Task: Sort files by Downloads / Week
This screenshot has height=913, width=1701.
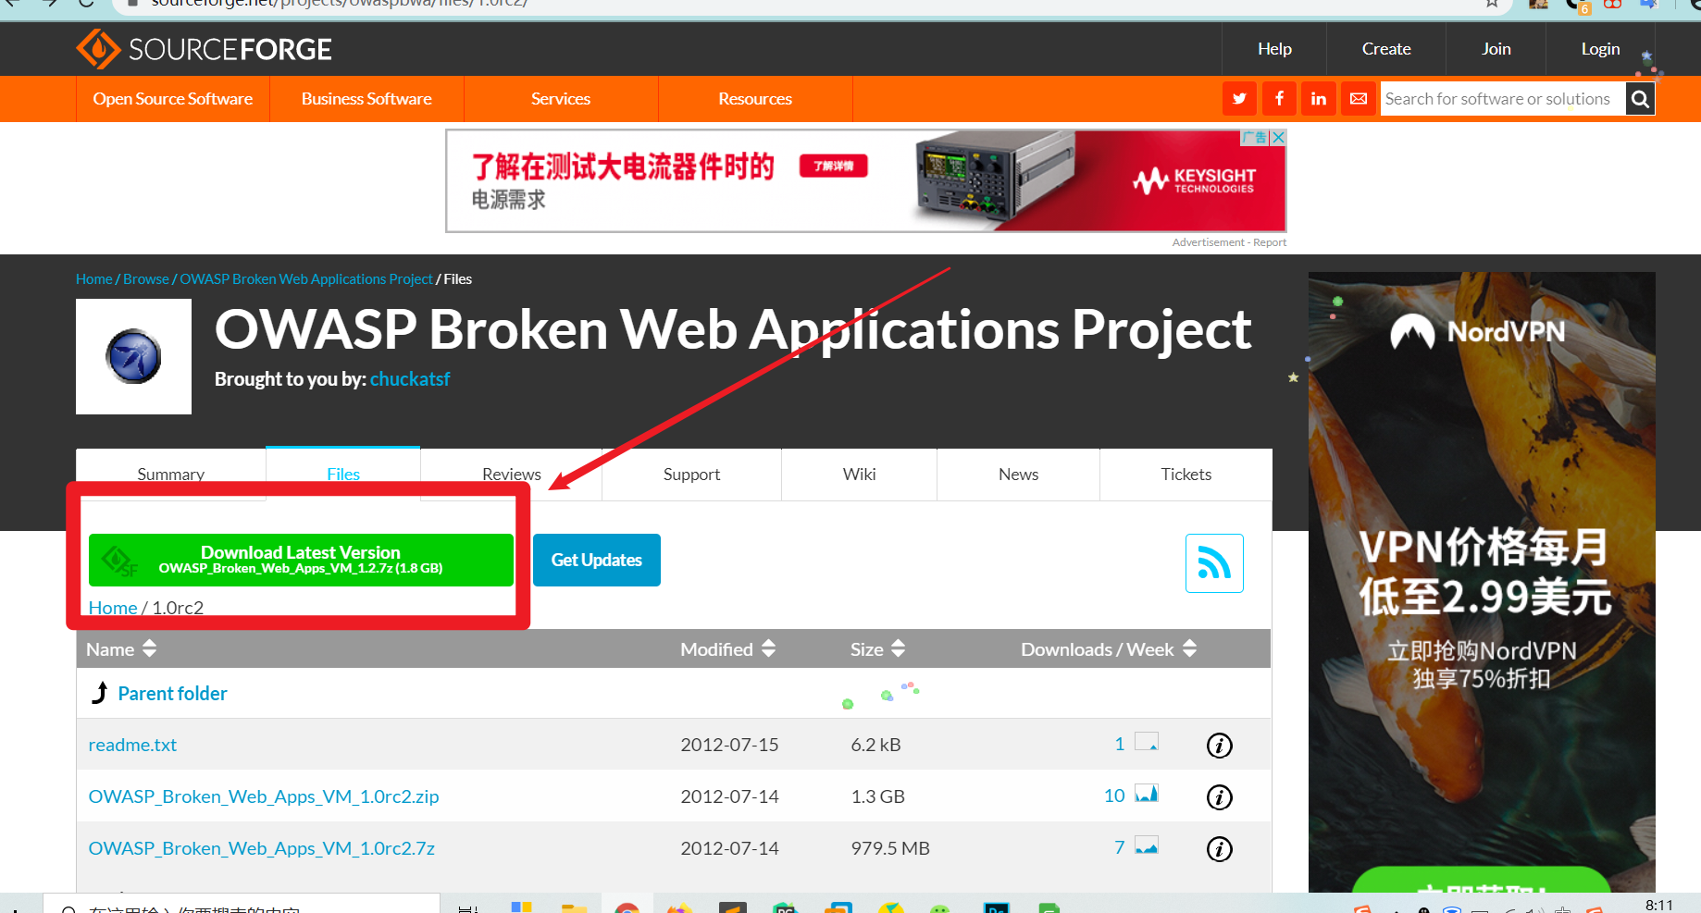Action: point(1109,649)
